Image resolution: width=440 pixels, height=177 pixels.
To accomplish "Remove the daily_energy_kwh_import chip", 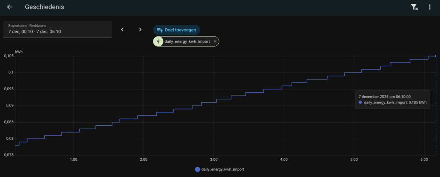I will click(x=215, y=41).
